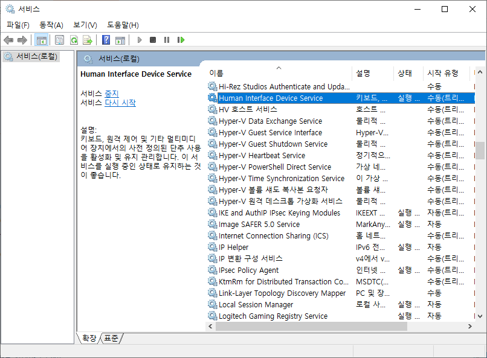The width and height of the screenshot is (487, 358).
Task: Select Human Interface Device Service row
Action: point(341,98)
